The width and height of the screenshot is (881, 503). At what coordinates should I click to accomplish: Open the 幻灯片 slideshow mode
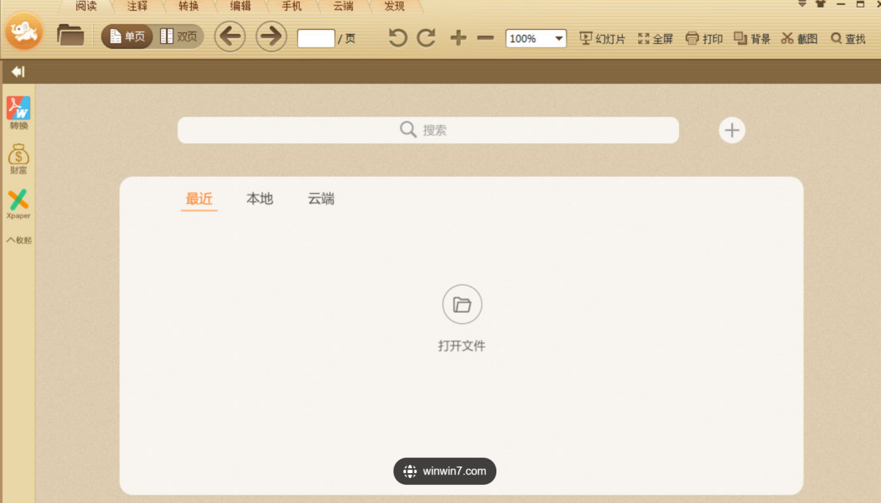[x=601, y=38]
